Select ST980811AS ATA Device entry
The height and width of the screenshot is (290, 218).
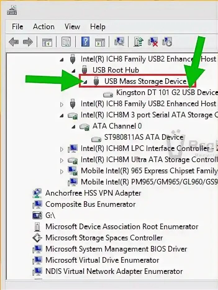click(144, 137)
